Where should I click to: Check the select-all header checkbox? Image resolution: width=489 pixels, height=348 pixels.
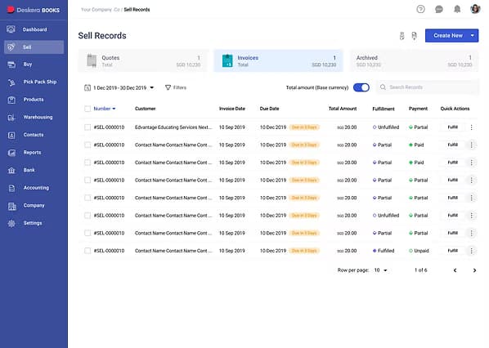87,109
